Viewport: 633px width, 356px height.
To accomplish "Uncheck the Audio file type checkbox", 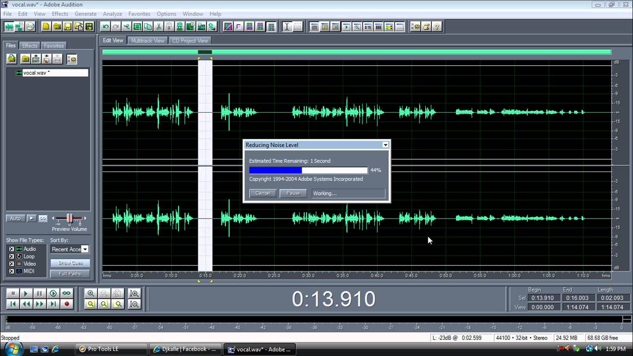I will pyautogui.click(x=12, y=249).
